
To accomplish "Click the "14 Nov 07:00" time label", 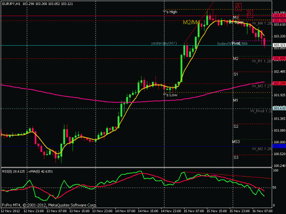I will [125, 211].
